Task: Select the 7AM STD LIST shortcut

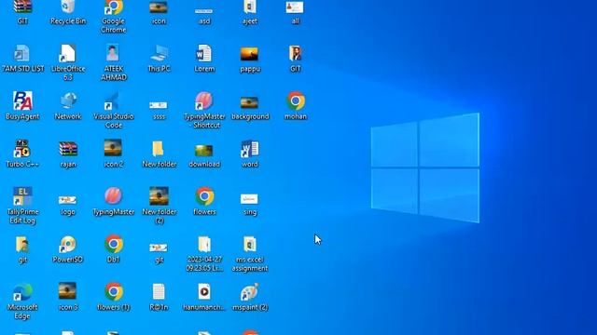Action: [x=22, y=58]
